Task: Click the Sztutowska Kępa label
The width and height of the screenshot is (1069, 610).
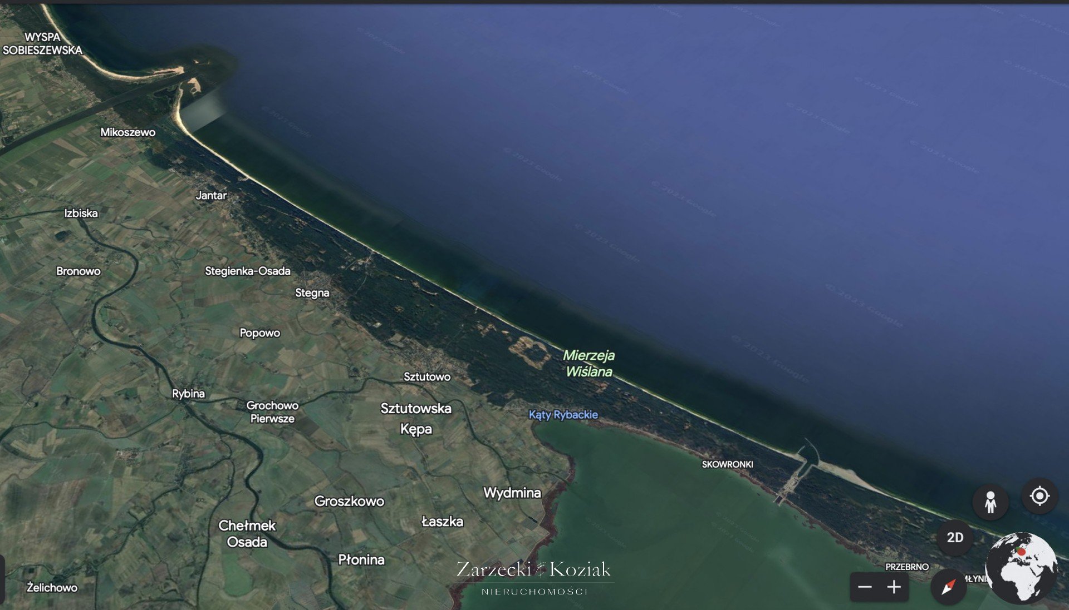Action: coord(416,418)
